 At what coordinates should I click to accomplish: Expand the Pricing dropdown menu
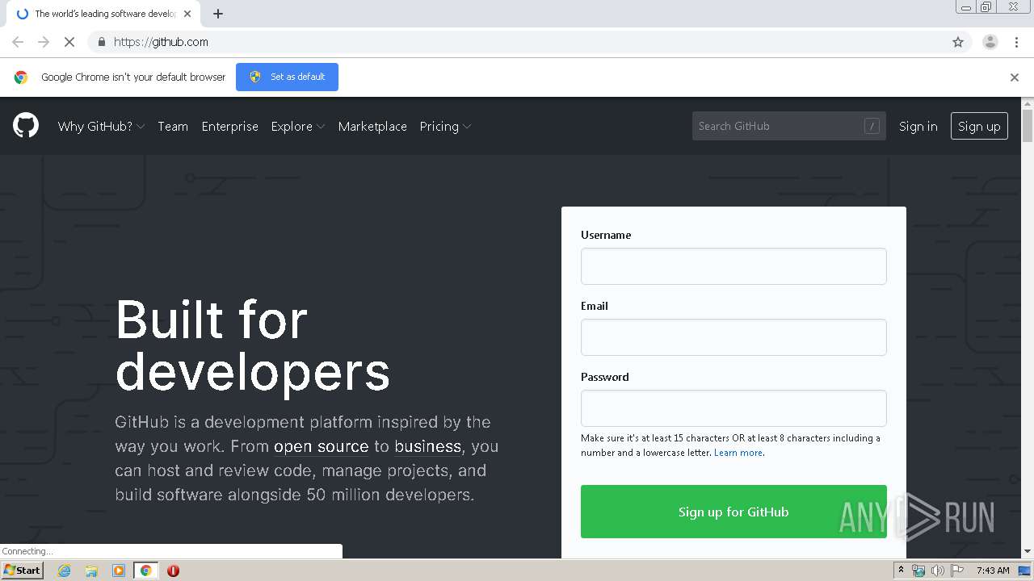(x=445, y=127)
